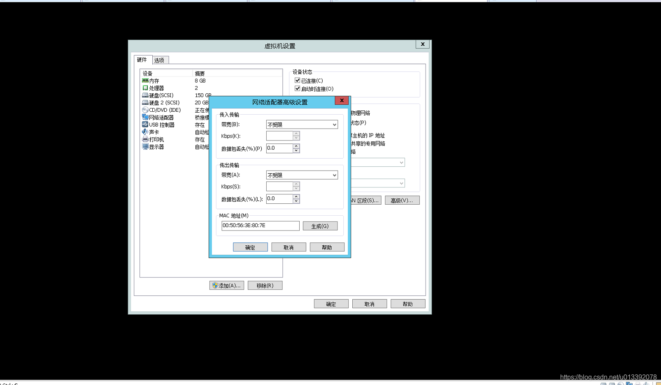Click the LAN 区段(S)... button
This screenshot has height=385, width=661.
click(x=366, y=200)
